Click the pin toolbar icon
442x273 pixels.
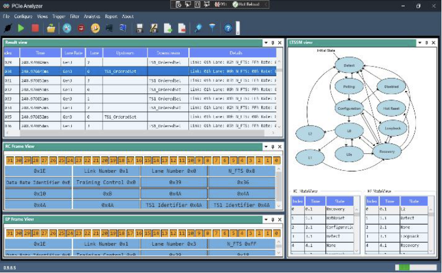[x=198, y=28]
